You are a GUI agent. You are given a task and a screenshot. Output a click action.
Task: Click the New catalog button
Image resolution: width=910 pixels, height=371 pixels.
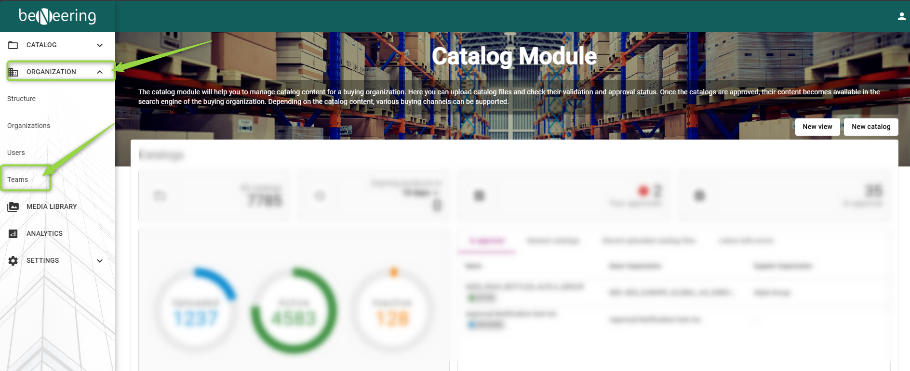[x=871, y=127]
